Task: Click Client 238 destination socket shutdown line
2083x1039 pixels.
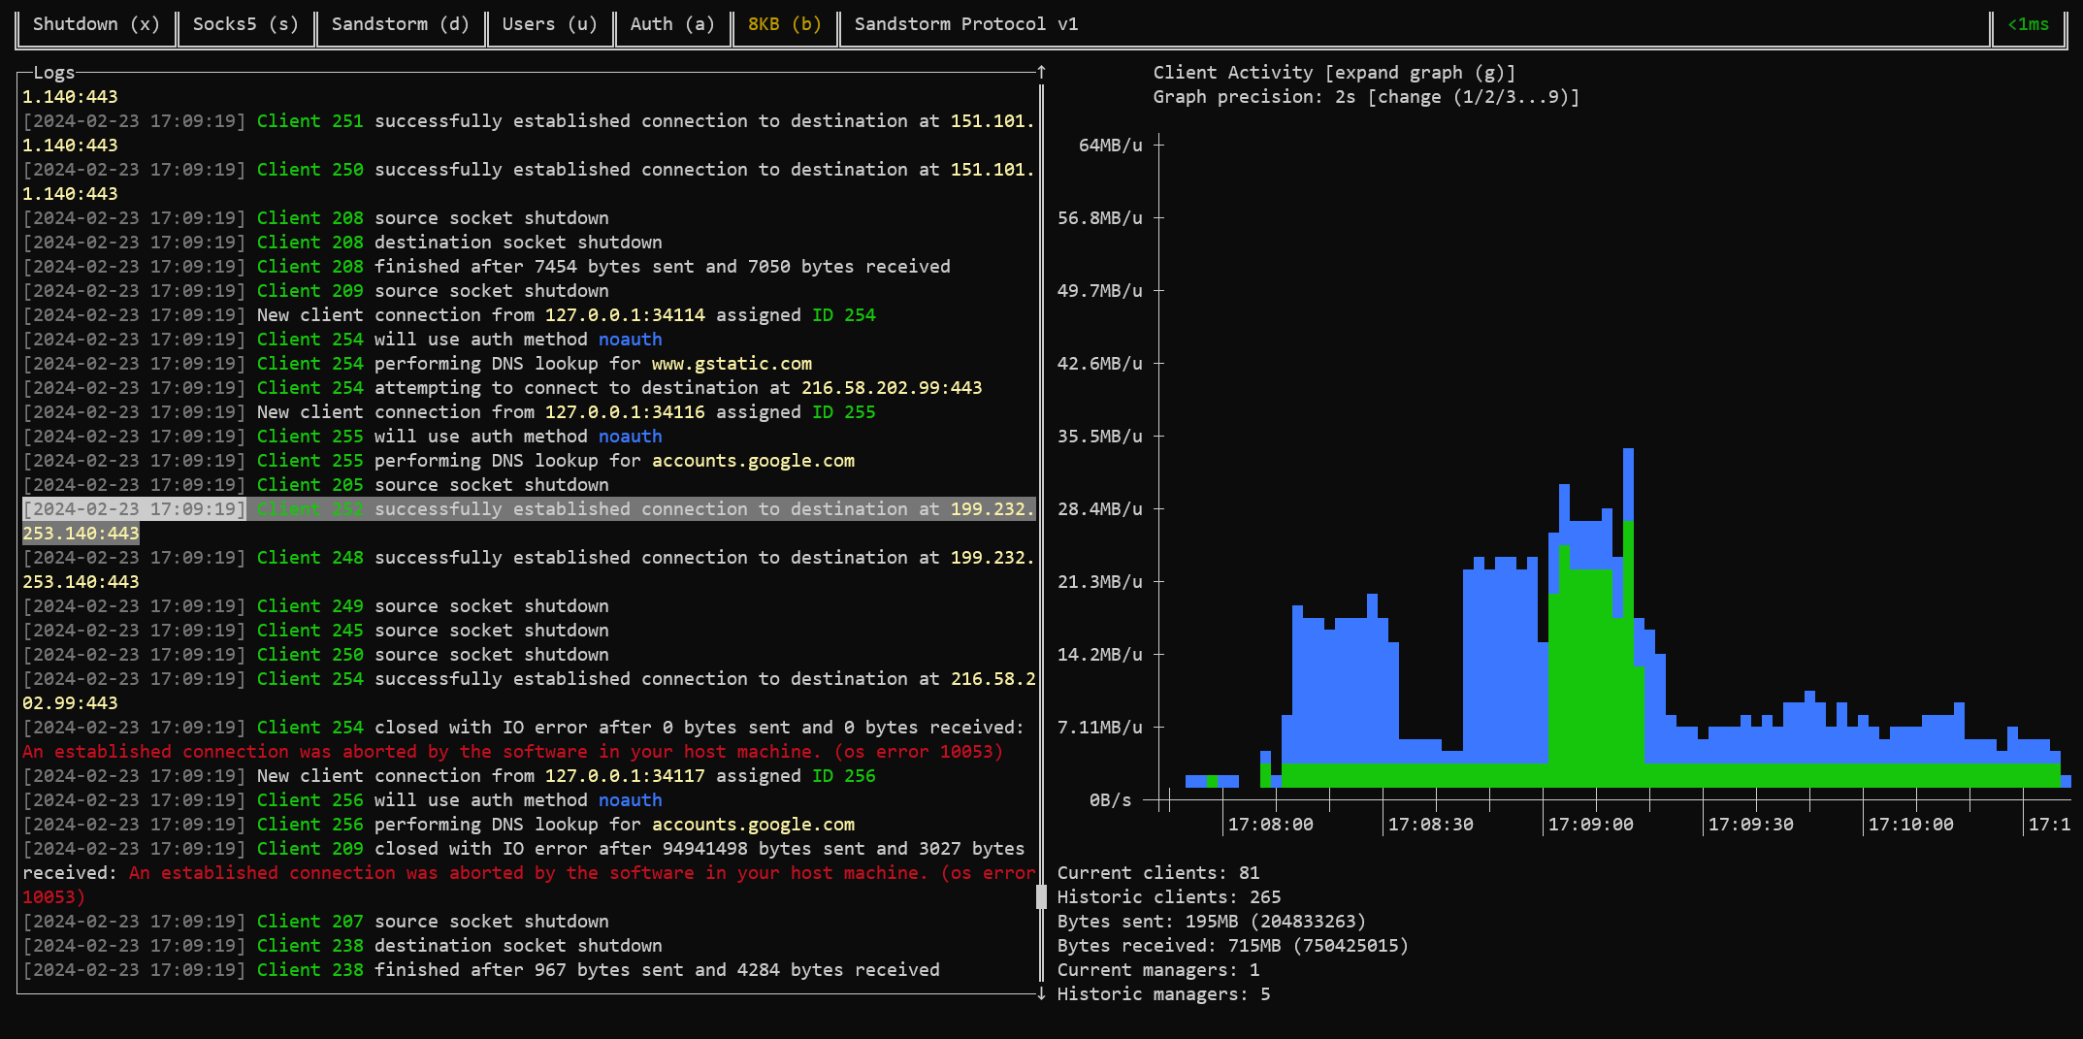Action: [x=342, y=946]
